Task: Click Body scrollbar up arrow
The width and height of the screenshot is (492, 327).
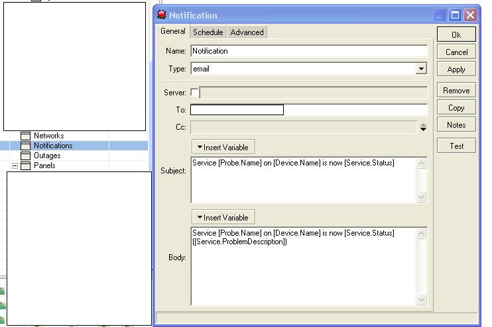Action: tap(422, 234)
